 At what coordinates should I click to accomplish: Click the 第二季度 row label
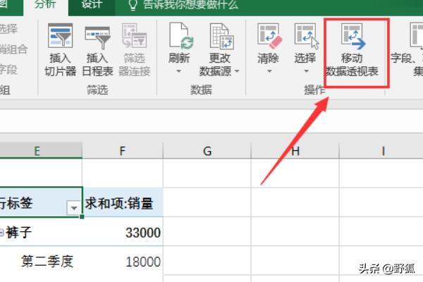point(47,261)
